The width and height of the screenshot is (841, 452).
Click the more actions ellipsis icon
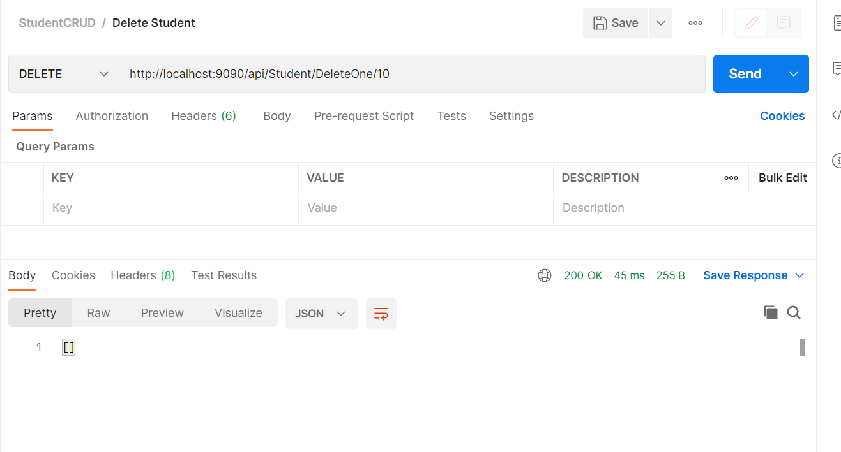coord(695,22)
